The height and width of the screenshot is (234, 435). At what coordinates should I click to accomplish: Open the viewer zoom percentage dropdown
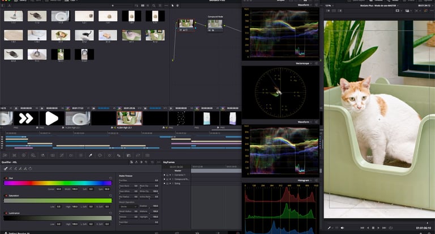(x=329, y=5)
